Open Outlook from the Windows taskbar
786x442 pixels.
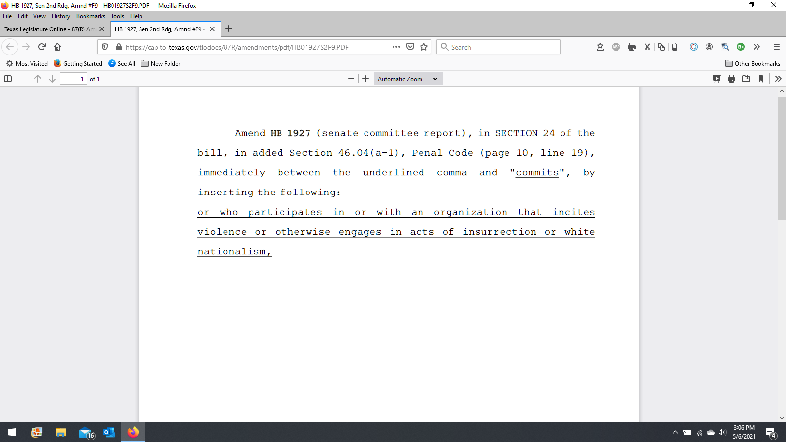[109, 432]
